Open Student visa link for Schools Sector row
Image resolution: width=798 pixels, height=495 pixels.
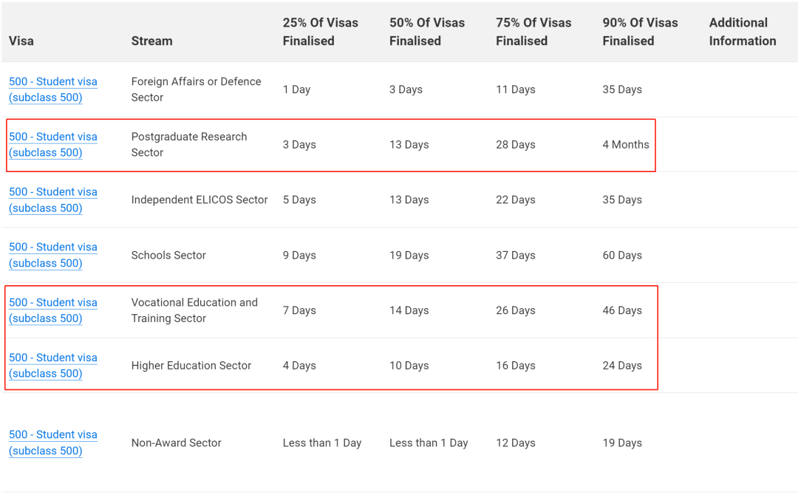(53, 255)
